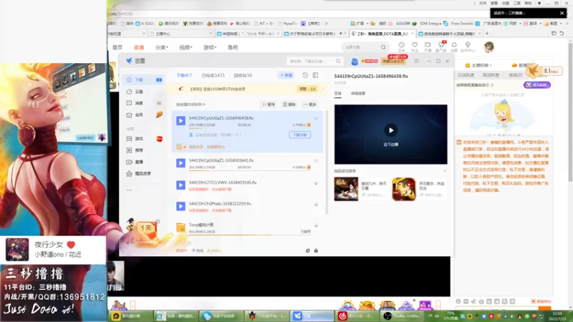Click the orange membership button in Xunlei title bar
The width and height of the screenshot is (573, 322).
(393, 62)
